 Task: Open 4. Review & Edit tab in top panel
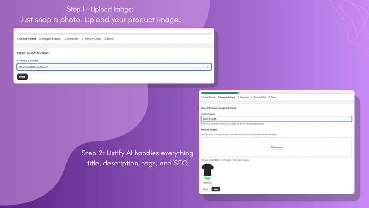click(x=91, y=39)
